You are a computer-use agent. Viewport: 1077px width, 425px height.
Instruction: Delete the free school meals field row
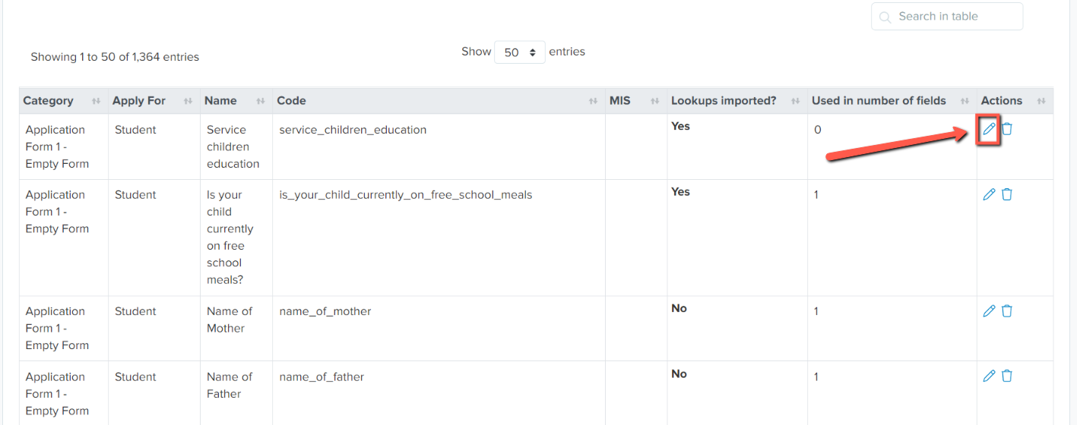click(1006, 194)
